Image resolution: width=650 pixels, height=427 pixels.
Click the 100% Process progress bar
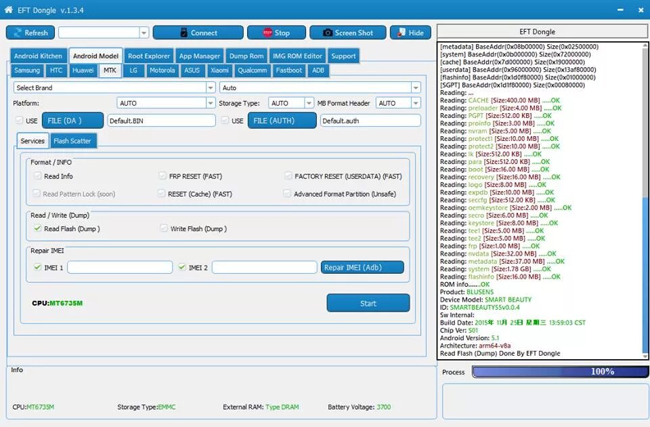pyautogui.click(x=560, y=371)
